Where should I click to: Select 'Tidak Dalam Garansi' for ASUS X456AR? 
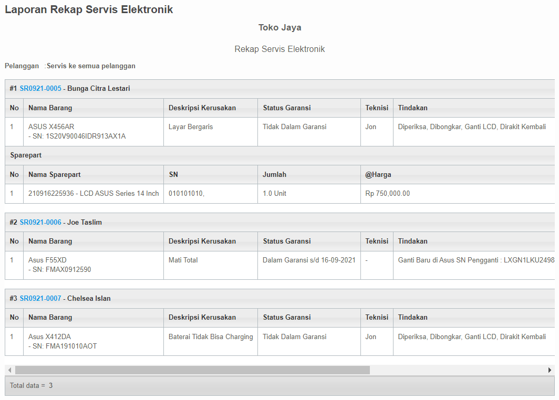294,127
